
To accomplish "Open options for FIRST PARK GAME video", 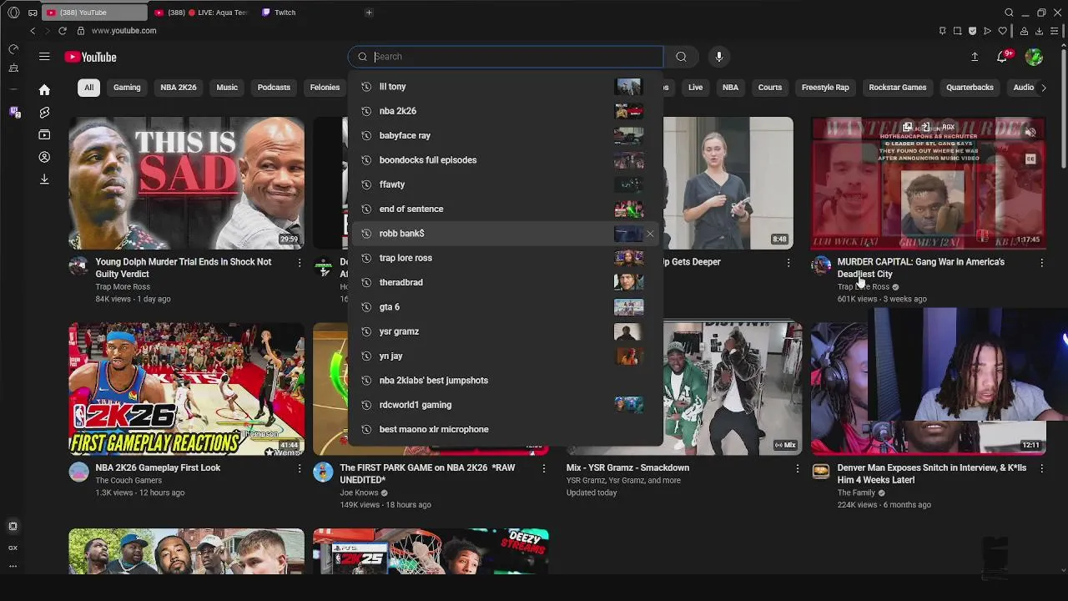I will coord(543,469).
